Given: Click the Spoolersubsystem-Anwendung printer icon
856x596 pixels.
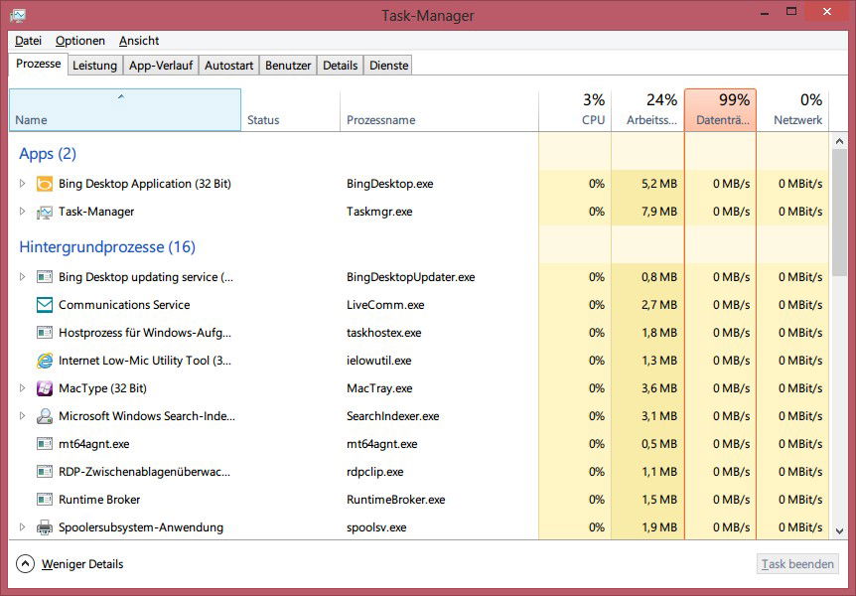Looking at the screenshot, I should [45, 527].
